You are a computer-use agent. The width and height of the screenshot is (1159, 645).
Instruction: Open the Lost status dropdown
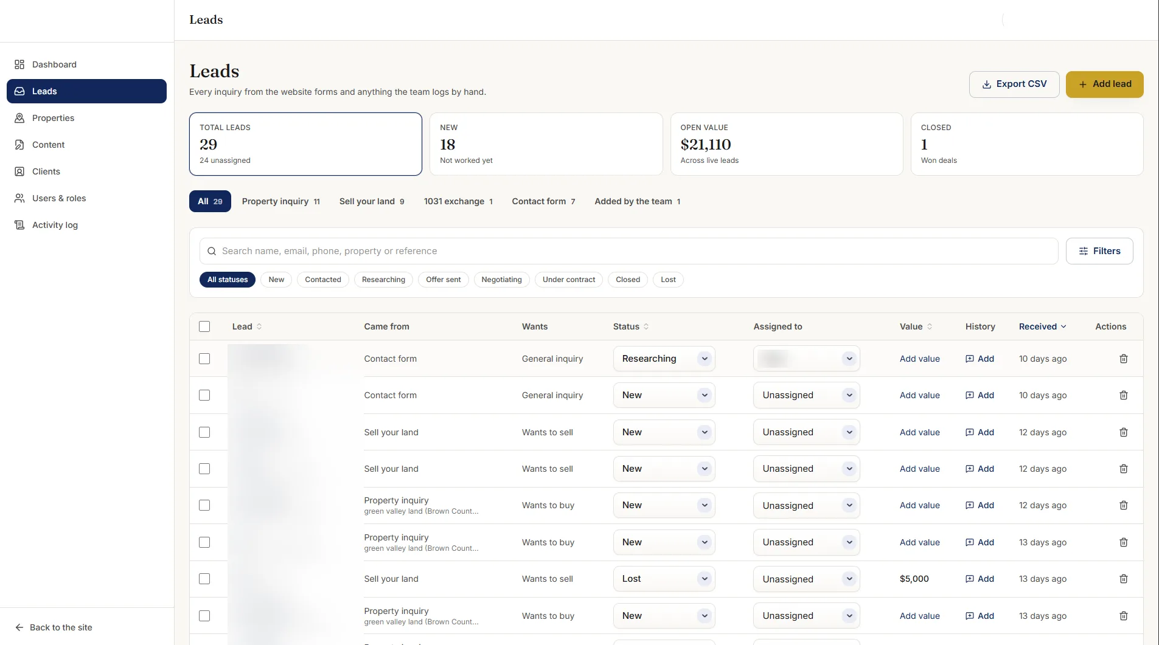click(x=664, y=579)
